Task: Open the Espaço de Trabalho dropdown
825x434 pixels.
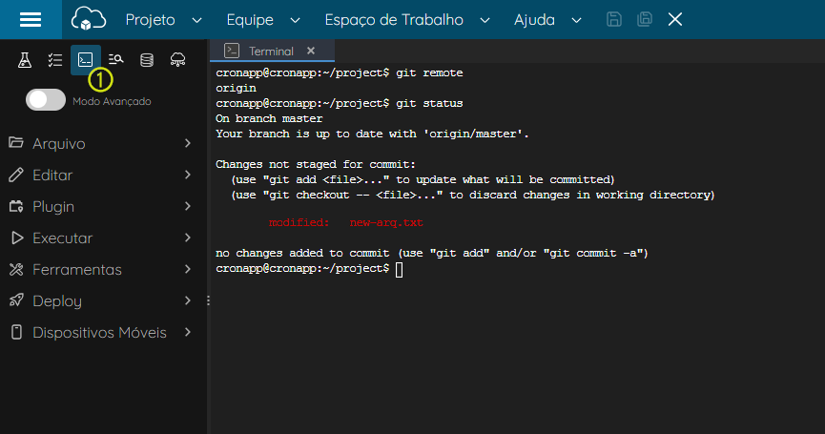Action: [x=407, y=20]
